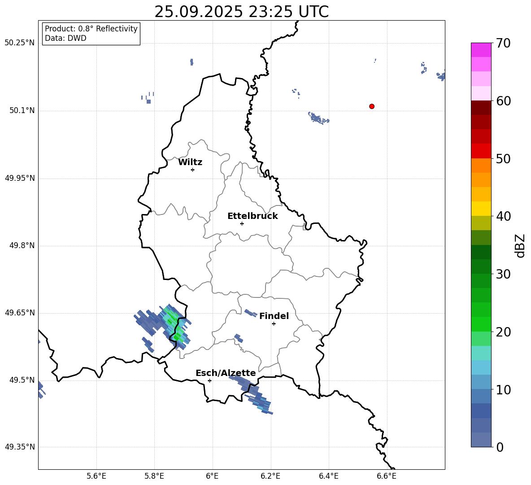The width and height of the screenshot is (531, 485).
Task: Click the small radar echo west of Findel label
Action: (x=251, y=313)
